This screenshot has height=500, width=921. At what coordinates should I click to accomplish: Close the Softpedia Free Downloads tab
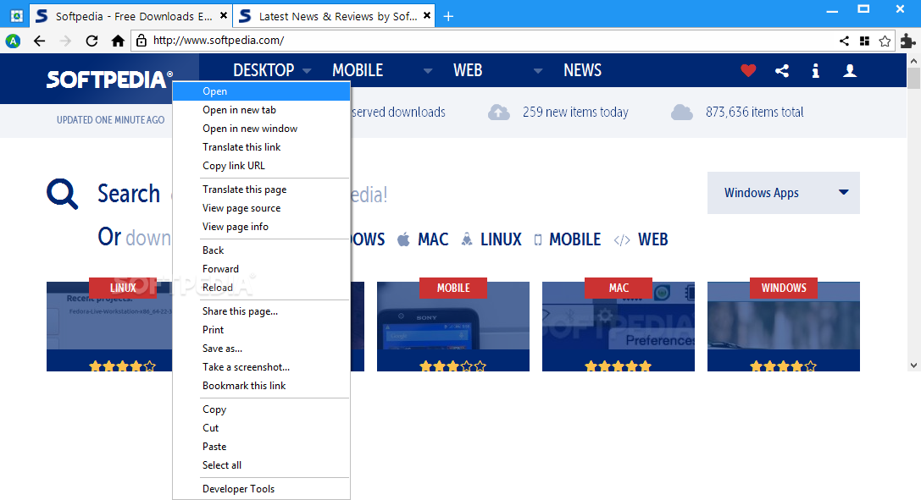[x=223, y=16]
